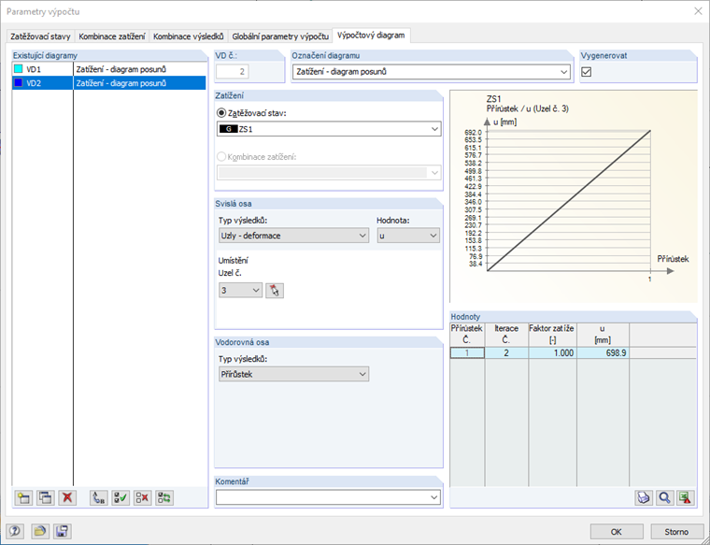The image size is (710, 545).
Task: Click the 'Faktor zatíže' column header
Action: (552, 335)
